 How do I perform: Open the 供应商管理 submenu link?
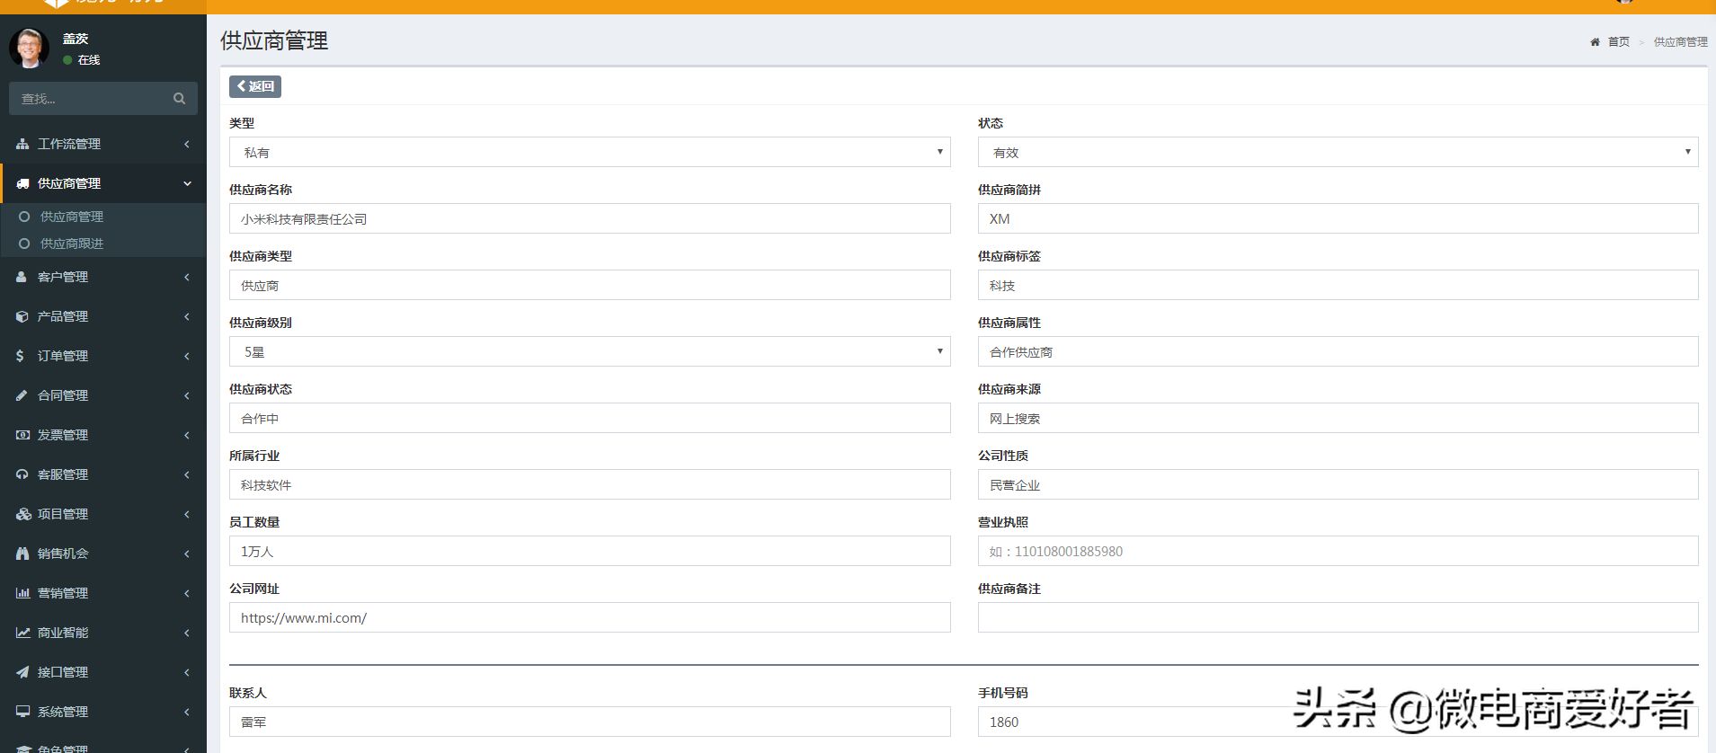(x=72, y=217)
